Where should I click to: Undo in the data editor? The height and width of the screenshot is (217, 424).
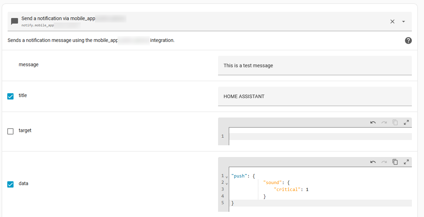pos(373,162)
